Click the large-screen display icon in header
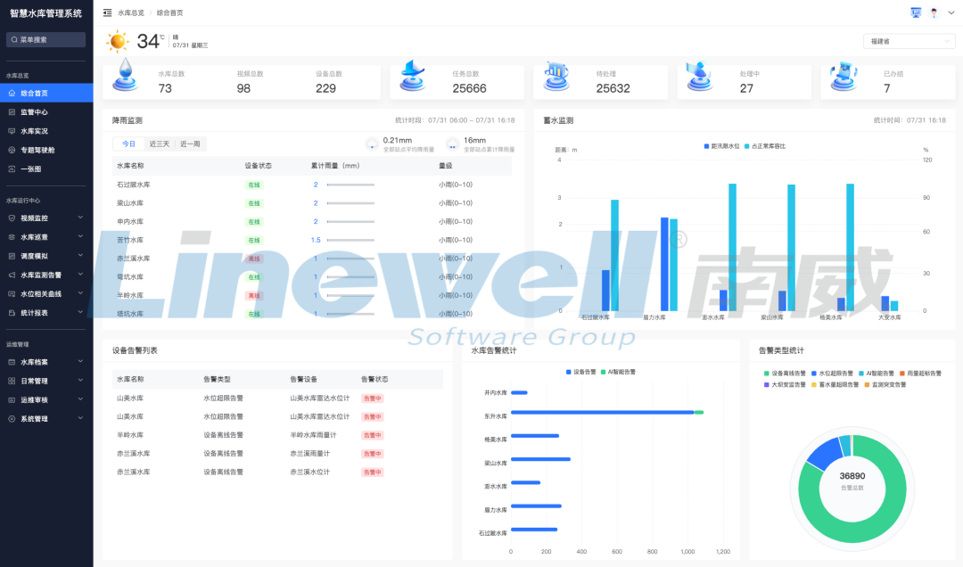The image size is (963, 567). click(x=915, y=12)
